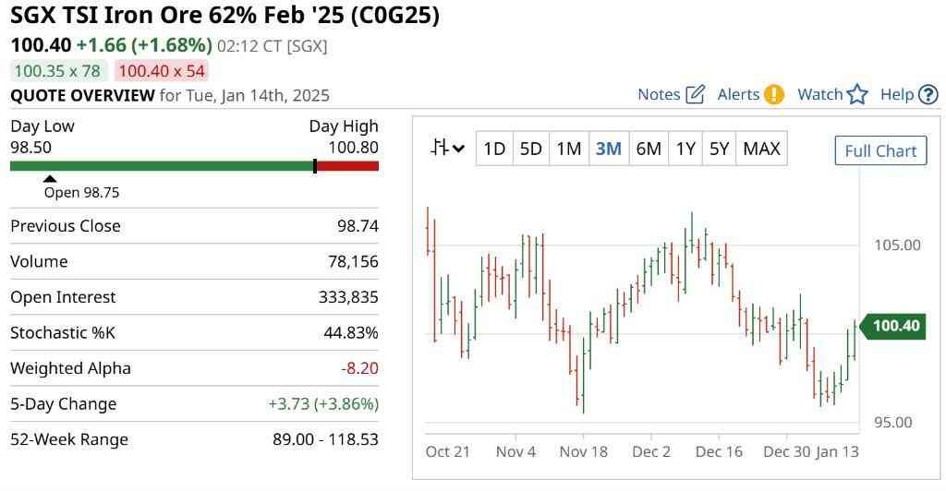Switch chart to 1M range

pyautogui.click(x=568, y=149)
